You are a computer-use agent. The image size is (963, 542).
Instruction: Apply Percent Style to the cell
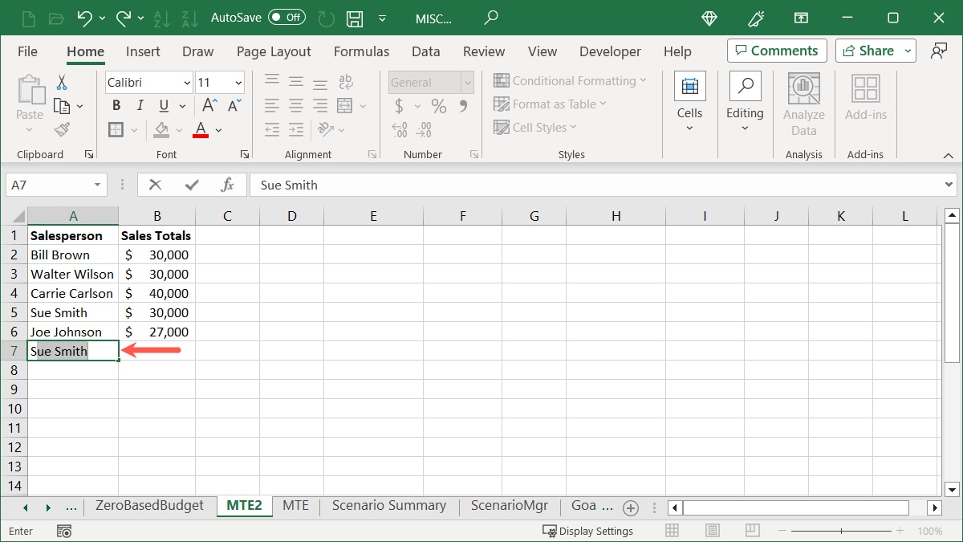pyautogui.click(x=437, y=105)
